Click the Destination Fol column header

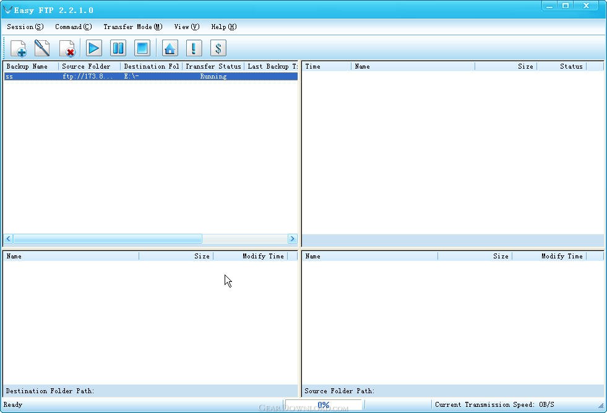[152, 67]
